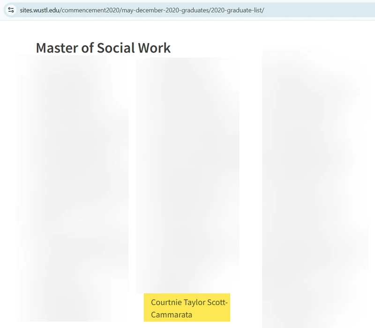Open the site information icon in address bar
Image resolution: width=375 pixels, height=328 pixels.
11,10
